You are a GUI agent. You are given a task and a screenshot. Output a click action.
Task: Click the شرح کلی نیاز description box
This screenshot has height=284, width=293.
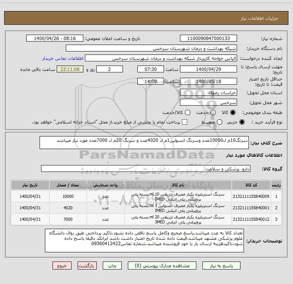[x=144, y=143]
